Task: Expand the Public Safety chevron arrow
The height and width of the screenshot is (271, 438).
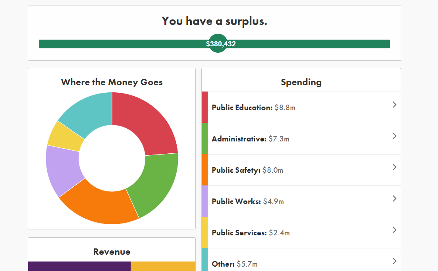Action: [394, 167]
